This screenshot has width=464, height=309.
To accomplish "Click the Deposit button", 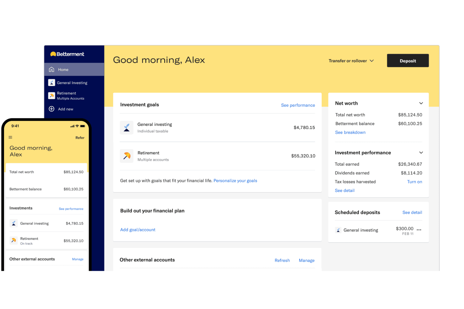I will pyautogui.click(x=408, y=61).
